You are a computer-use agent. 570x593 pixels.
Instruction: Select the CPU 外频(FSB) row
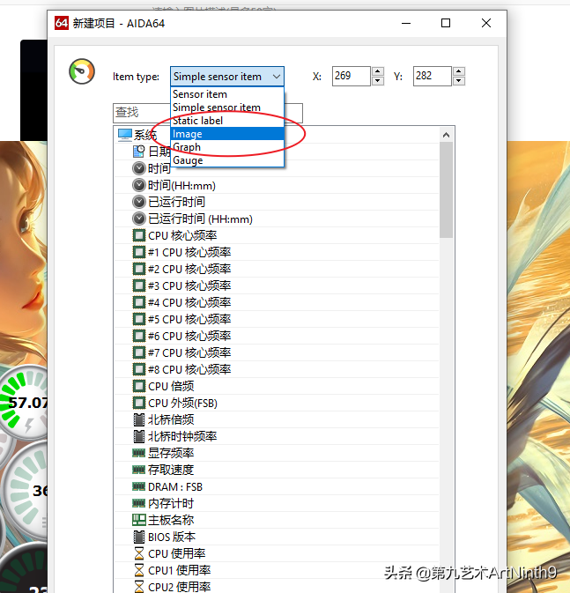tap(277, 403)
